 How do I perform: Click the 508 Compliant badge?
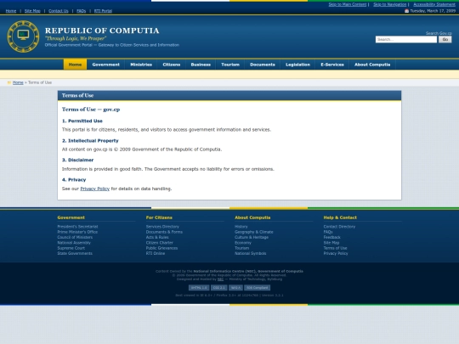point(257,288)
